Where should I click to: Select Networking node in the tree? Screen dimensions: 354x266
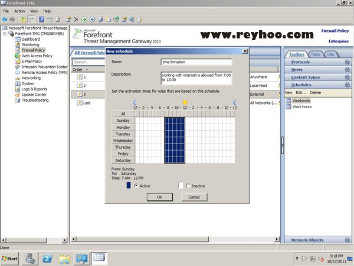[x=31, y=78]
